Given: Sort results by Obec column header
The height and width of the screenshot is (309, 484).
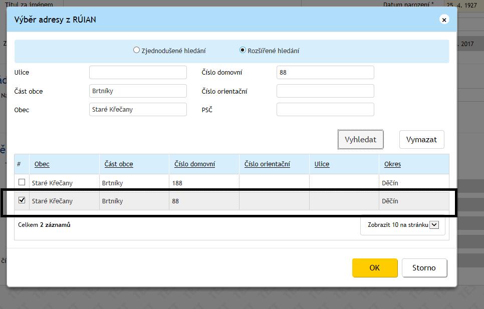Looking at the screenshot, I should click(x=42, y=164).
